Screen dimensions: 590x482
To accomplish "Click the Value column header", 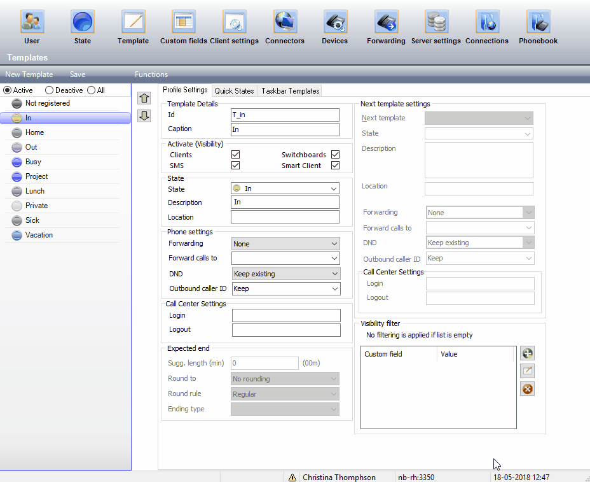I will point(475,354).
